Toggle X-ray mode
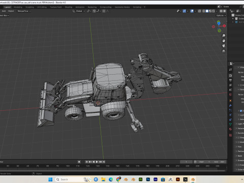Screen dimensions: 244x183 (199, 11)
